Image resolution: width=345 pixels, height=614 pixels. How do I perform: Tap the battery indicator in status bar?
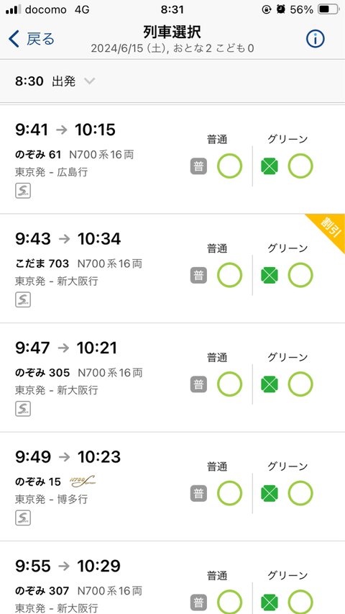coord(328,10)
